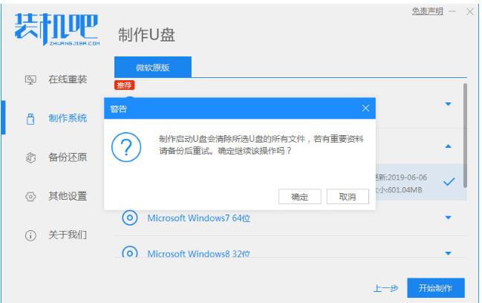Expand the Microsoft Windows7 64位 dropdown arrow

click(449, 218)
